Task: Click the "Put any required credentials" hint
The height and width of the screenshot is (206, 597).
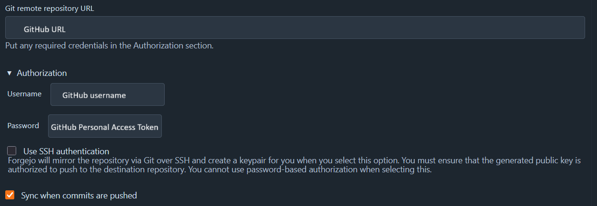Action: 109,46
